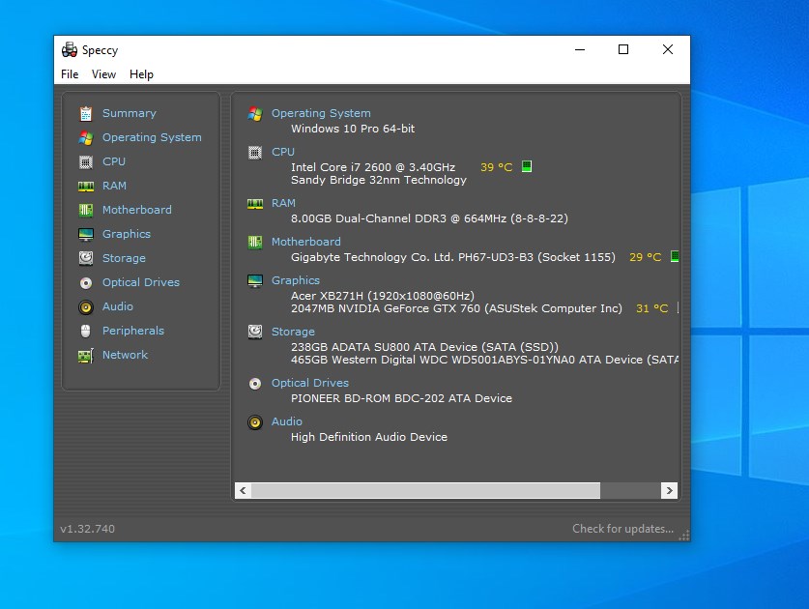Click the v1.32.740 version label
The image size is (809, 609).
(87, 529)
